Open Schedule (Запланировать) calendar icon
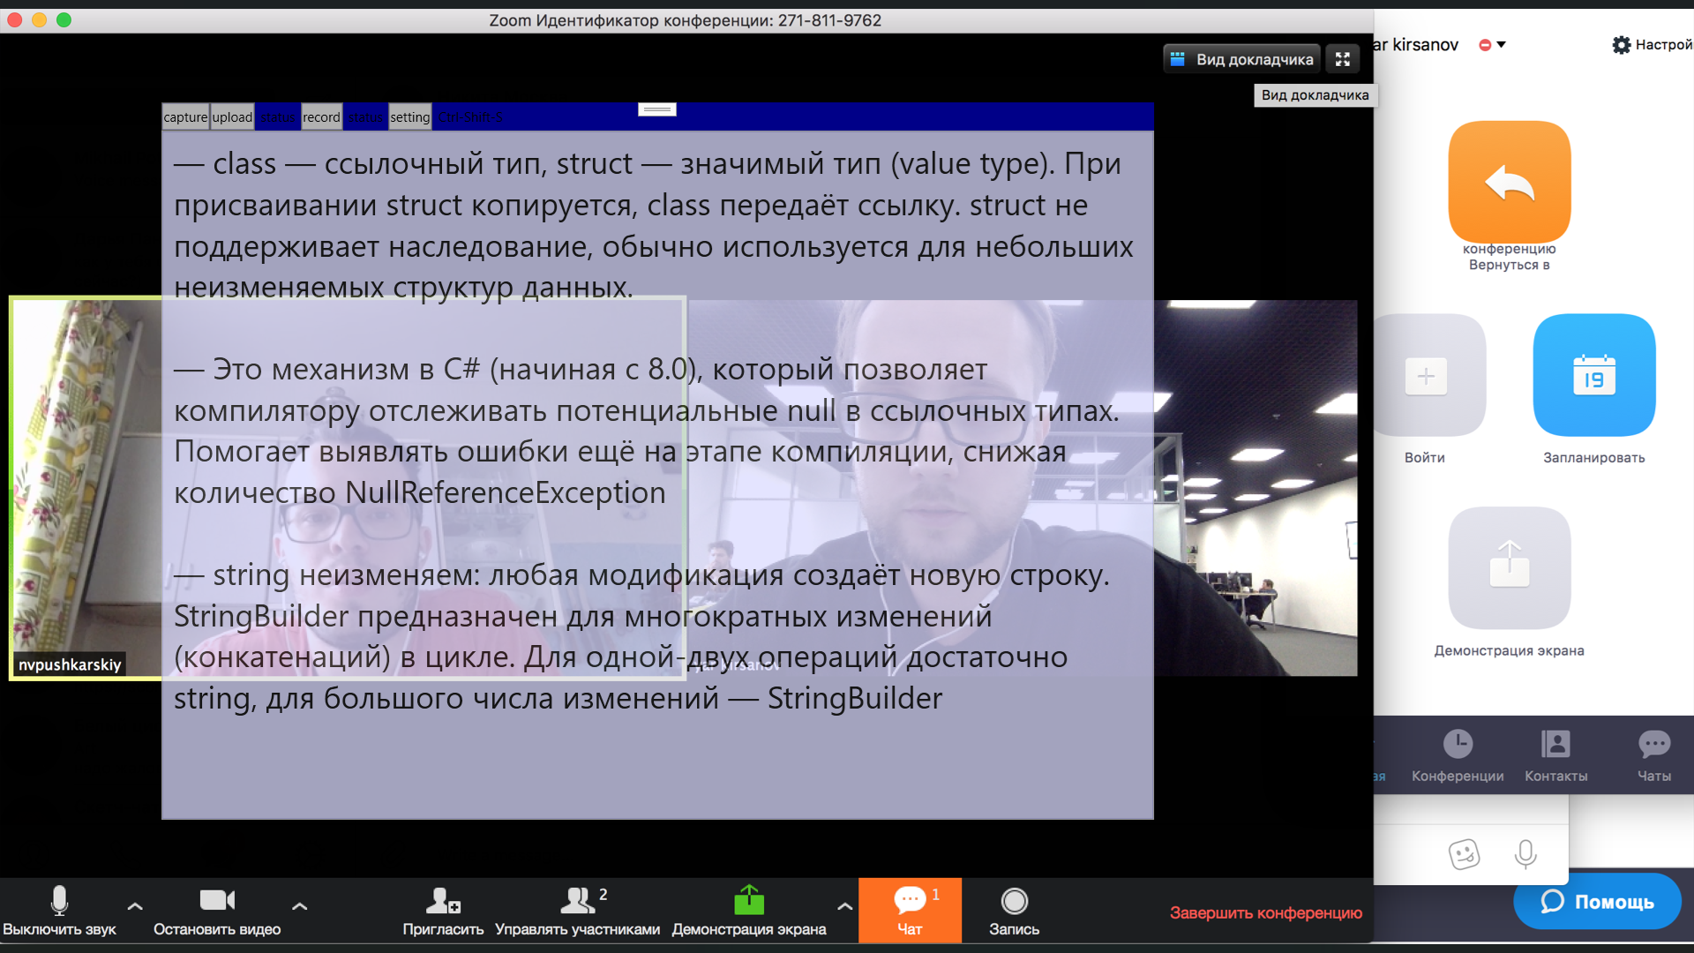Screen dimensions: 1694x953 [x=1594, y=375]
